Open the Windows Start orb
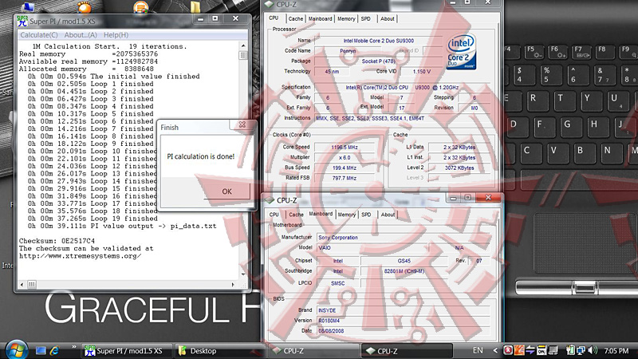The height and width of the screenshot is (359, 638). pos(17,350)
